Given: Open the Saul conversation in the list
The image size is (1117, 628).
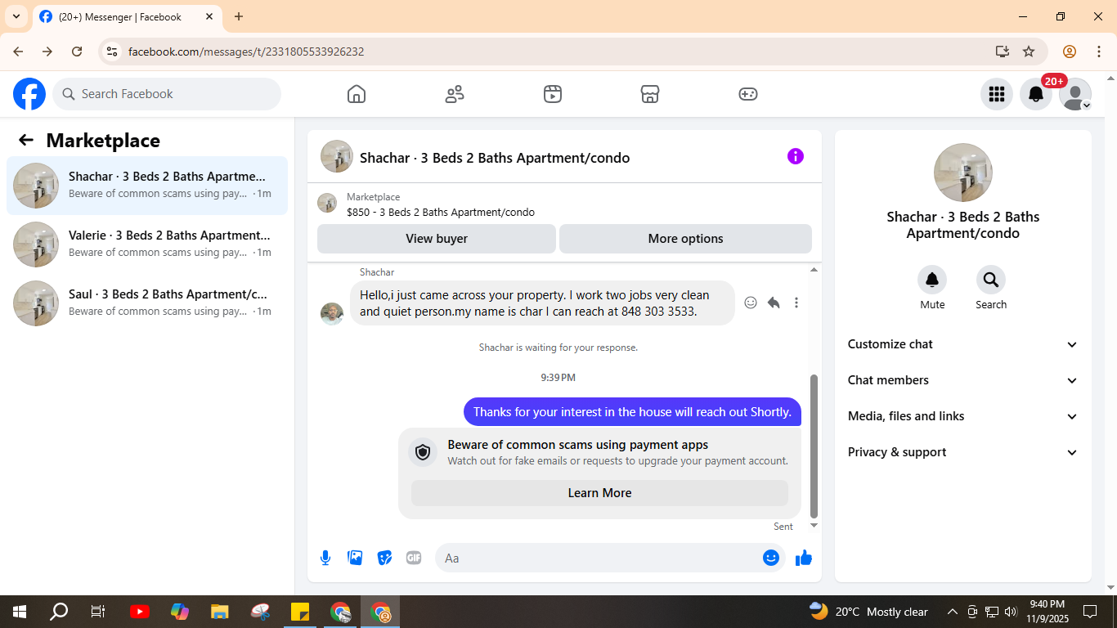Looking at the screenshot, I should [147, 303].
